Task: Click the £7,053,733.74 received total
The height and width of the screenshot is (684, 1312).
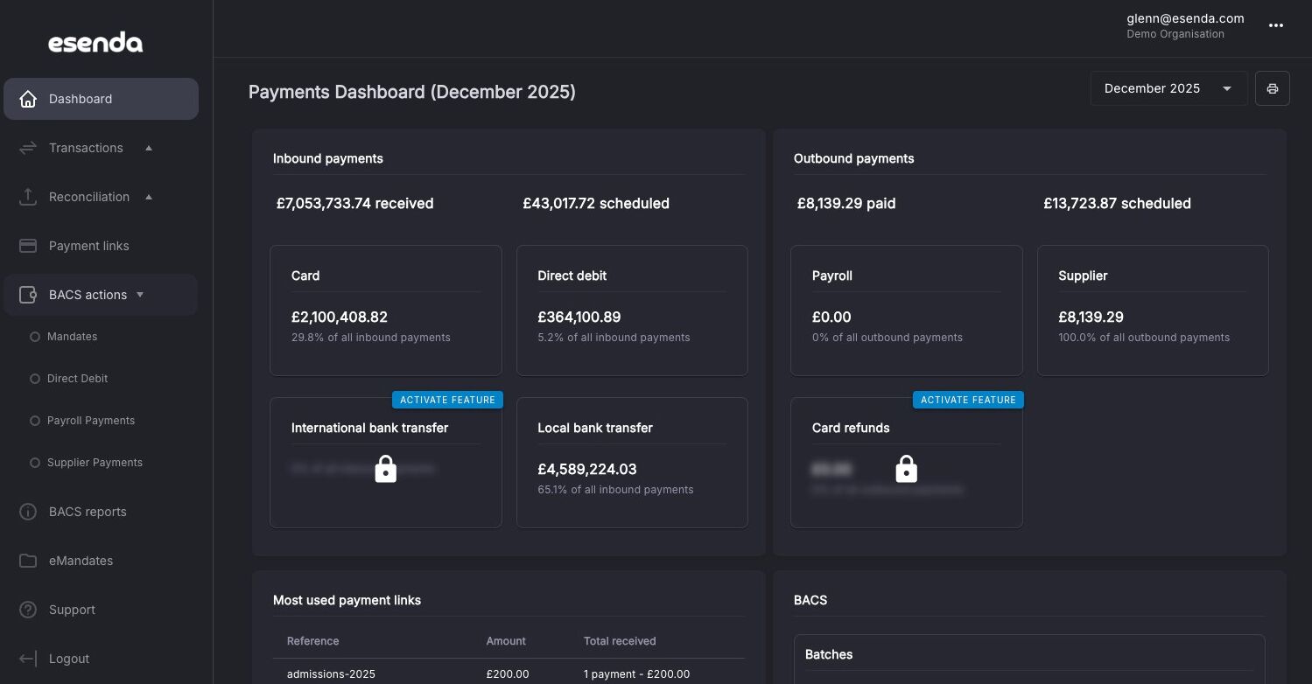Action: (354, 204)
